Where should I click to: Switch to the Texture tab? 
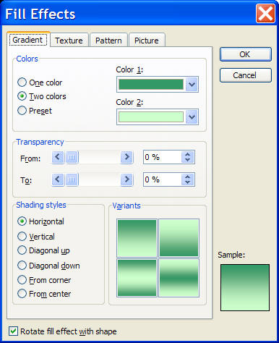(x=69, y=41)
